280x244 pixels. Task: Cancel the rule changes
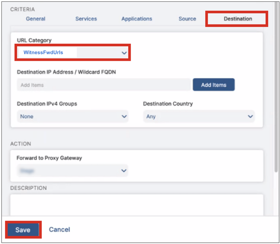[x=59, y=230]
